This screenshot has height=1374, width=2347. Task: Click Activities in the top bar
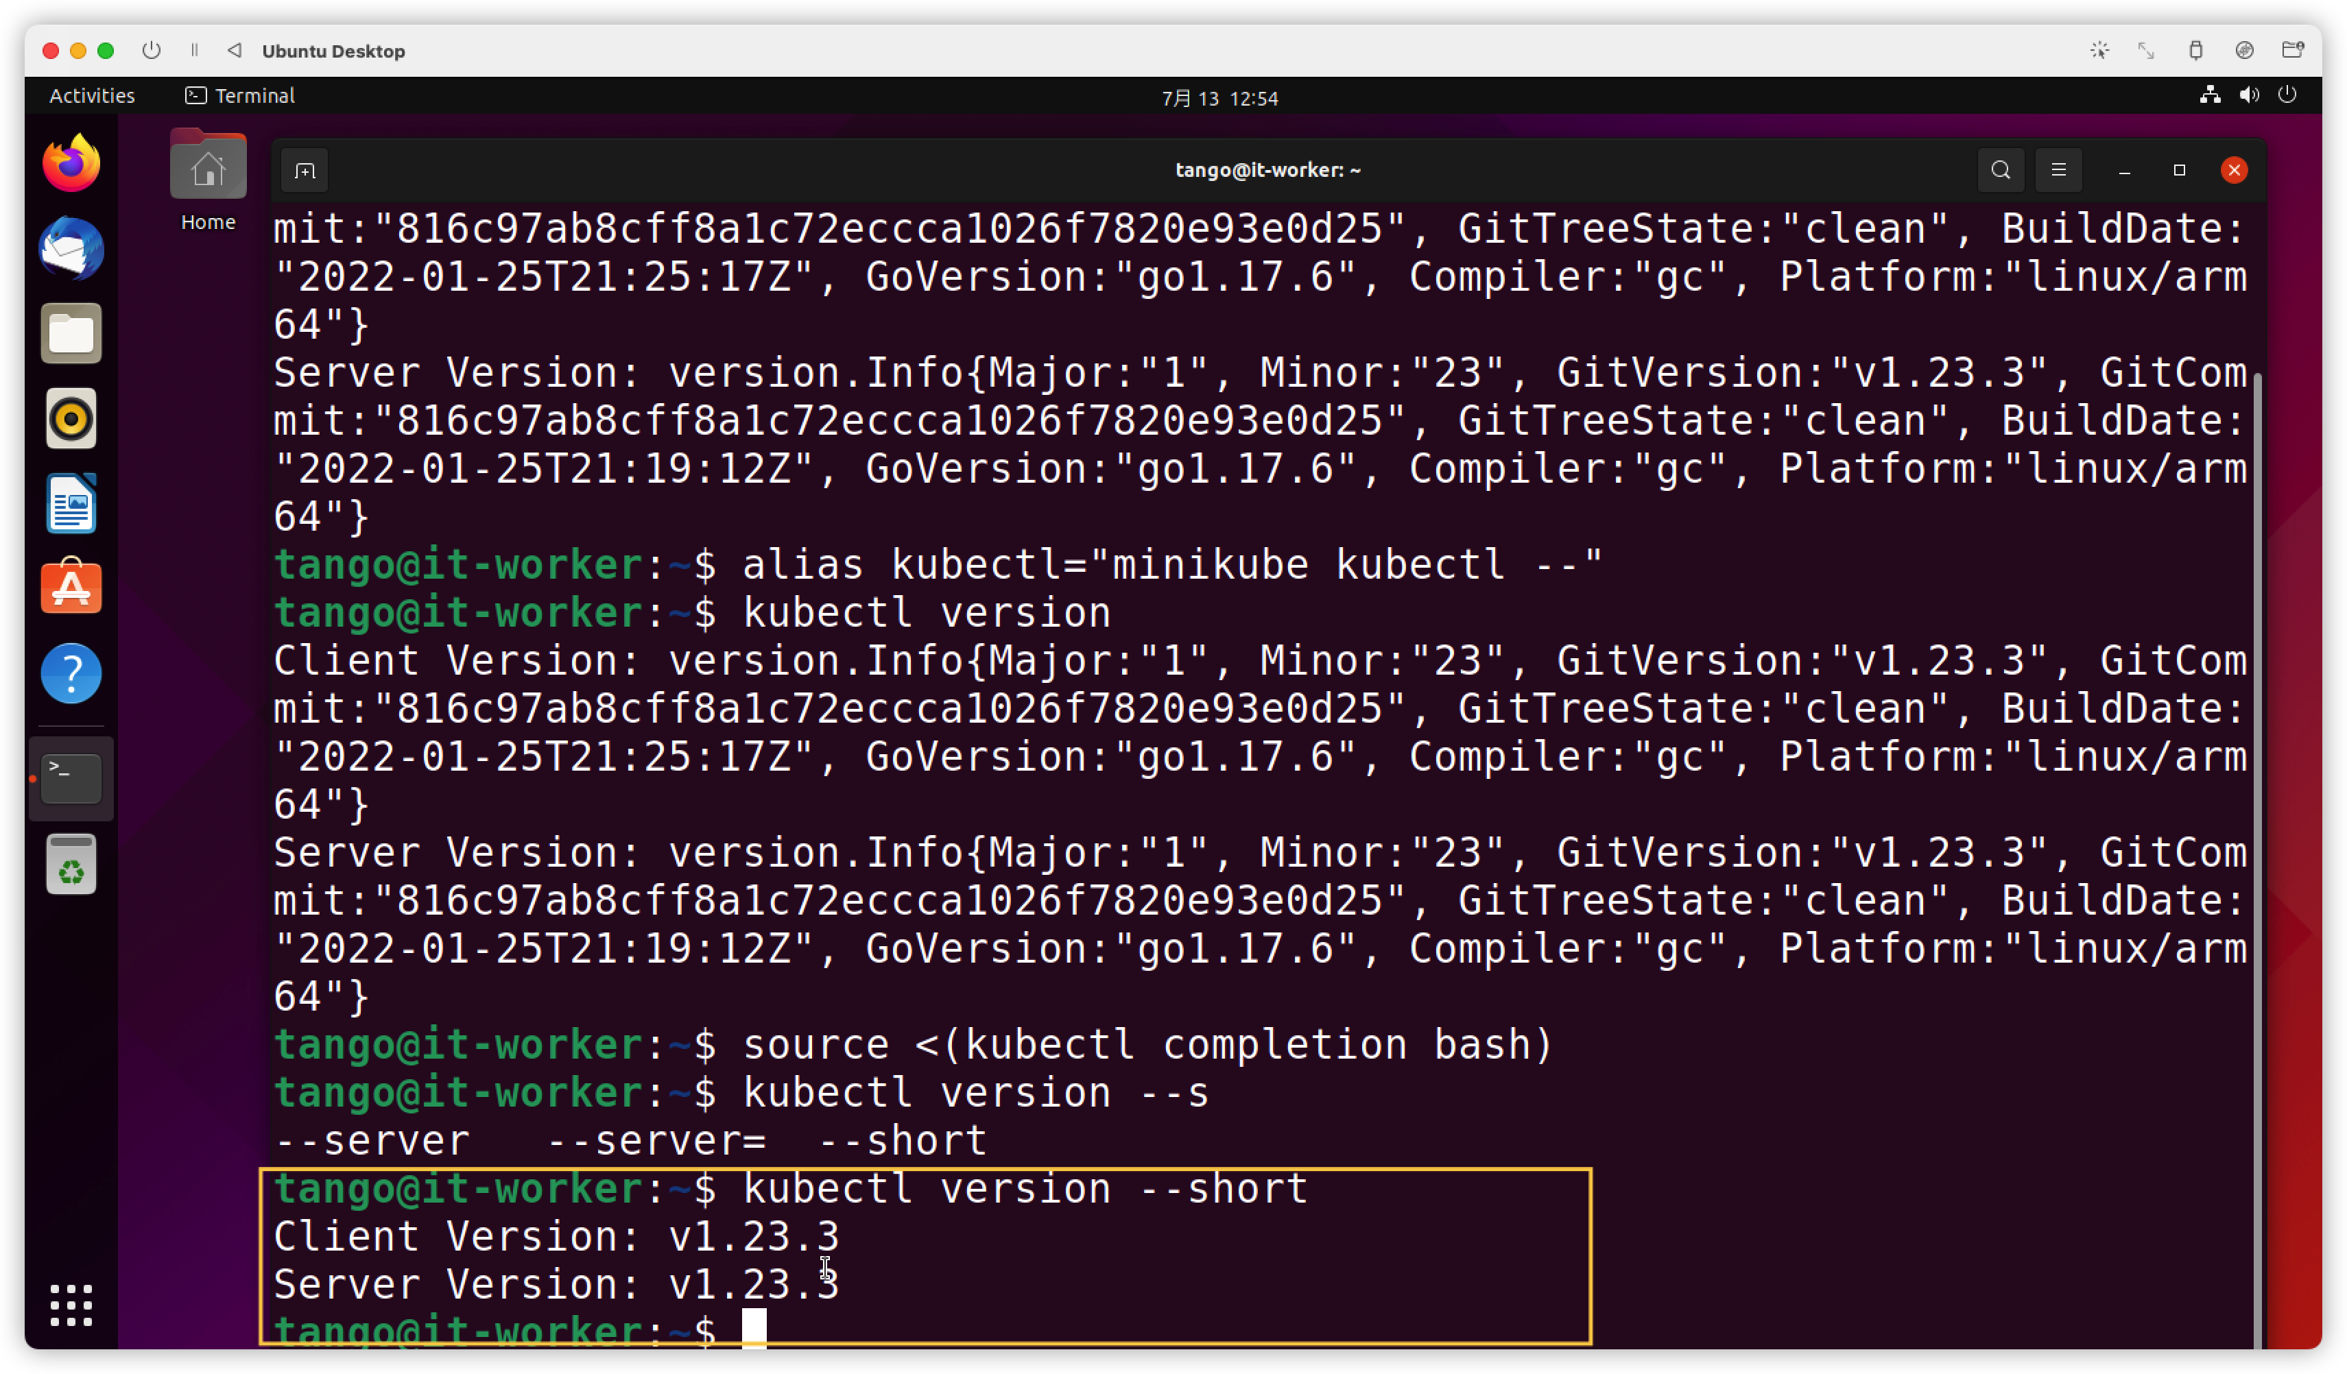point(91,96)
